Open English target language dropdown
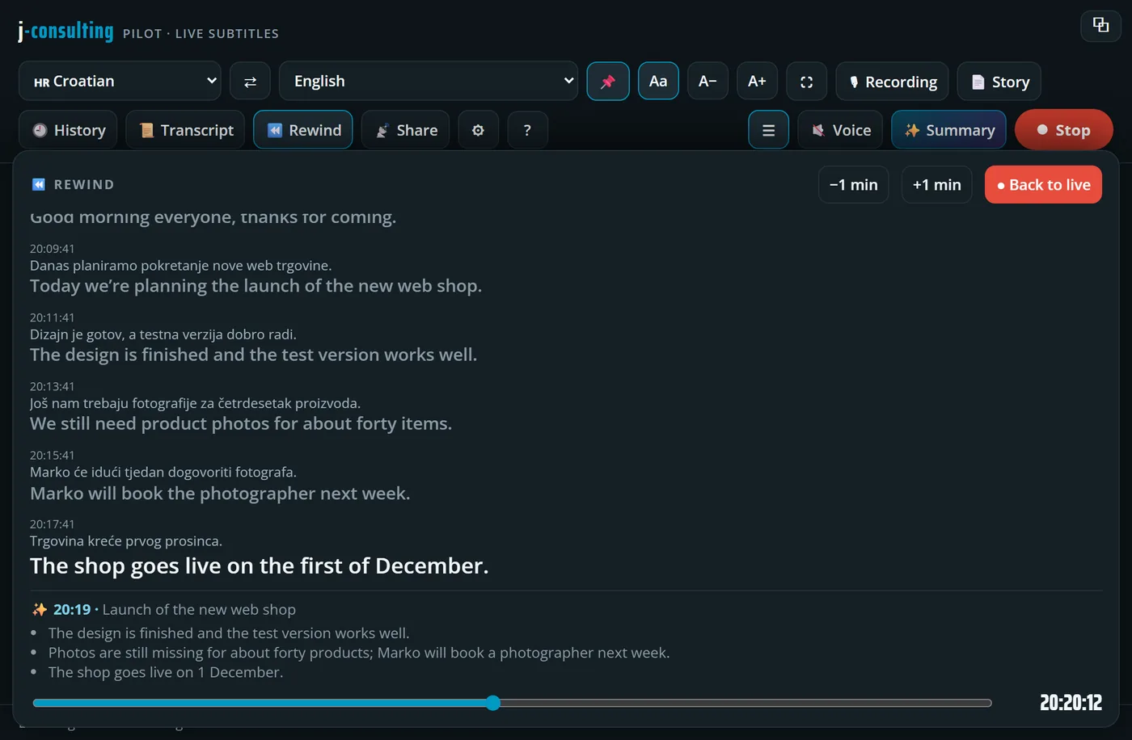This screenshot has width=1132, height=740. [x=428, y=81]
